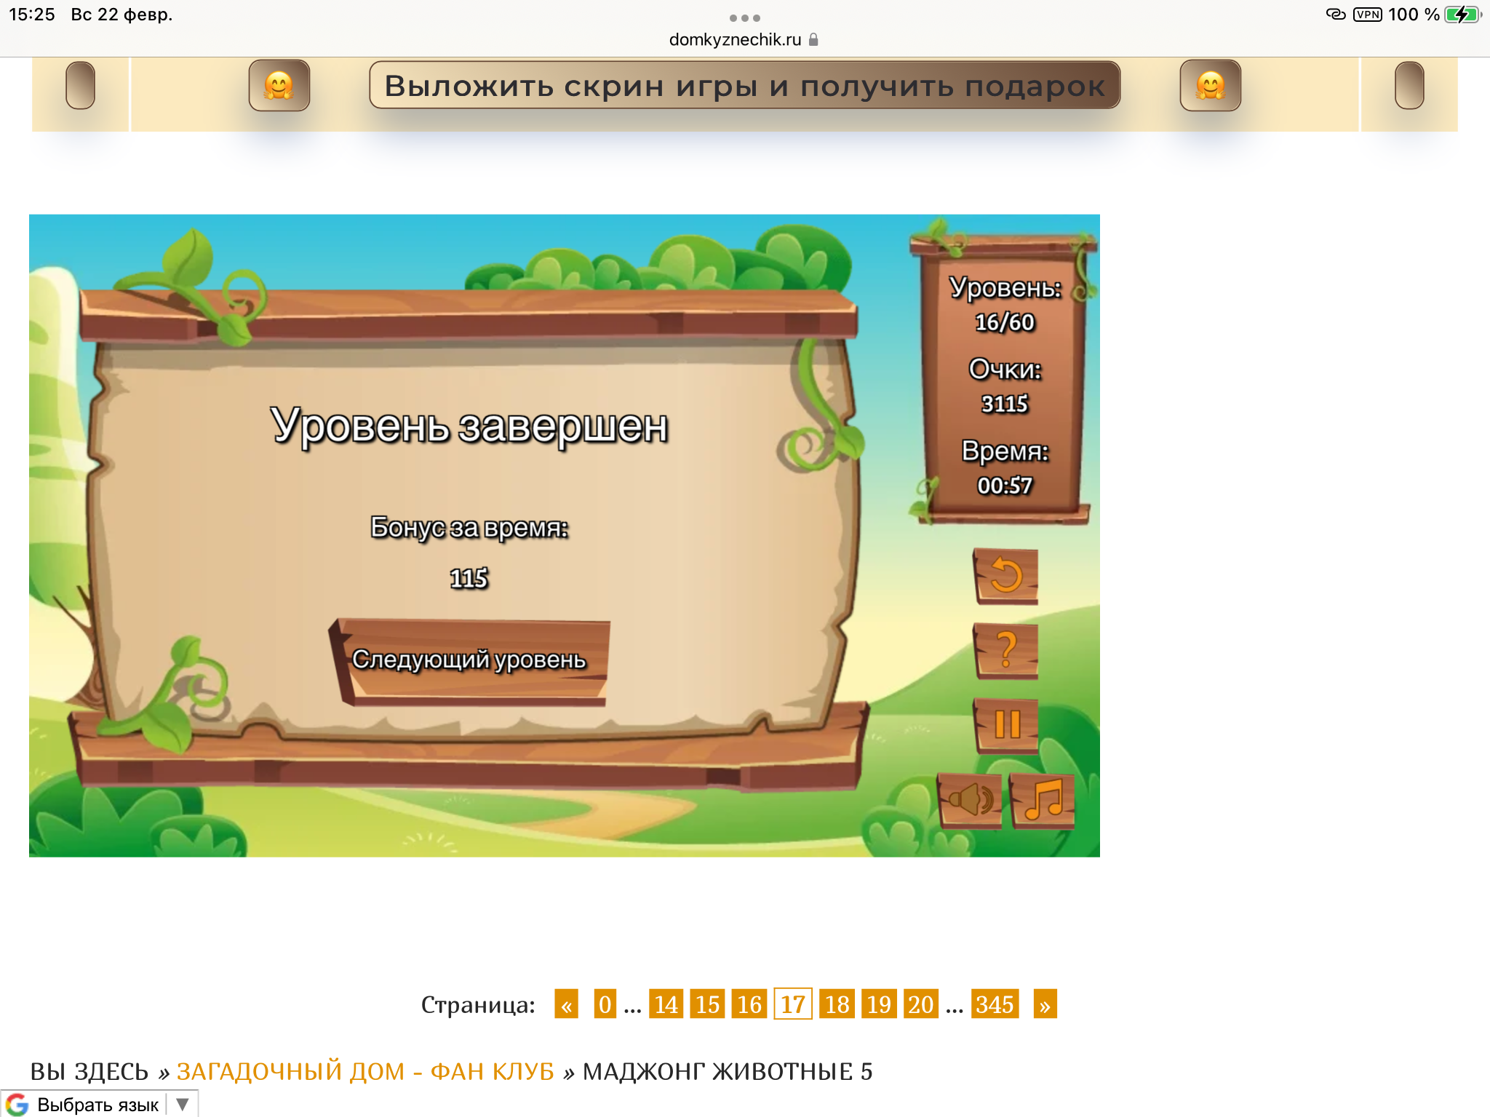Open "Выбрать язык" Google translate widget
1490x1117 pixels.
click(x=97, y=1105)
